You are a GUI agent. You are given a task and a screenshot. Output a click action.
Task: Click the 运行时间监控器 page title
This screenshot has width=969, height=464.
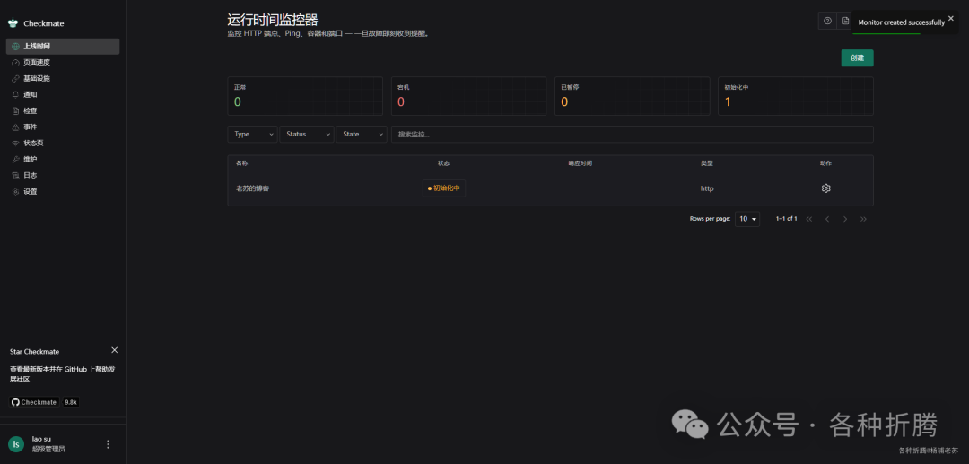273,20
